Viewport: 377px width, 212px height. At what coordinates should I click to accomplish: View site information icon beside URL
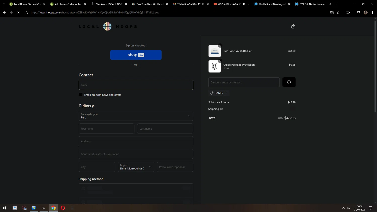coord(27,12)
